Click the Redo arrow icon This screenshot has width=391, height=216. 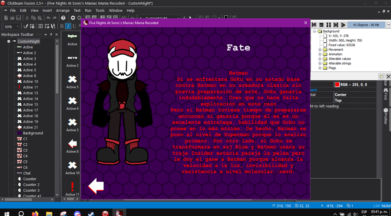pos(55,18)
